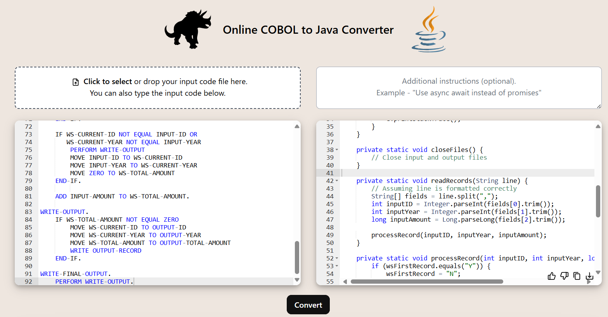The width and height of the screenshot is (608, 317).
Task: Click line number 49 in the Java gutter
Action: (x=330, y=235)
